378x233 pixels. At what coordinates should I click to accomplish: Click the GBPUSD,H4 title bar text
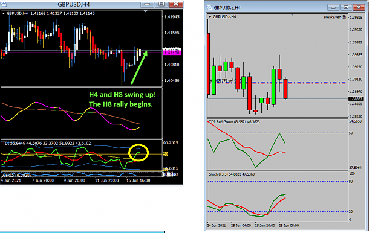click(x=74, y=4)
